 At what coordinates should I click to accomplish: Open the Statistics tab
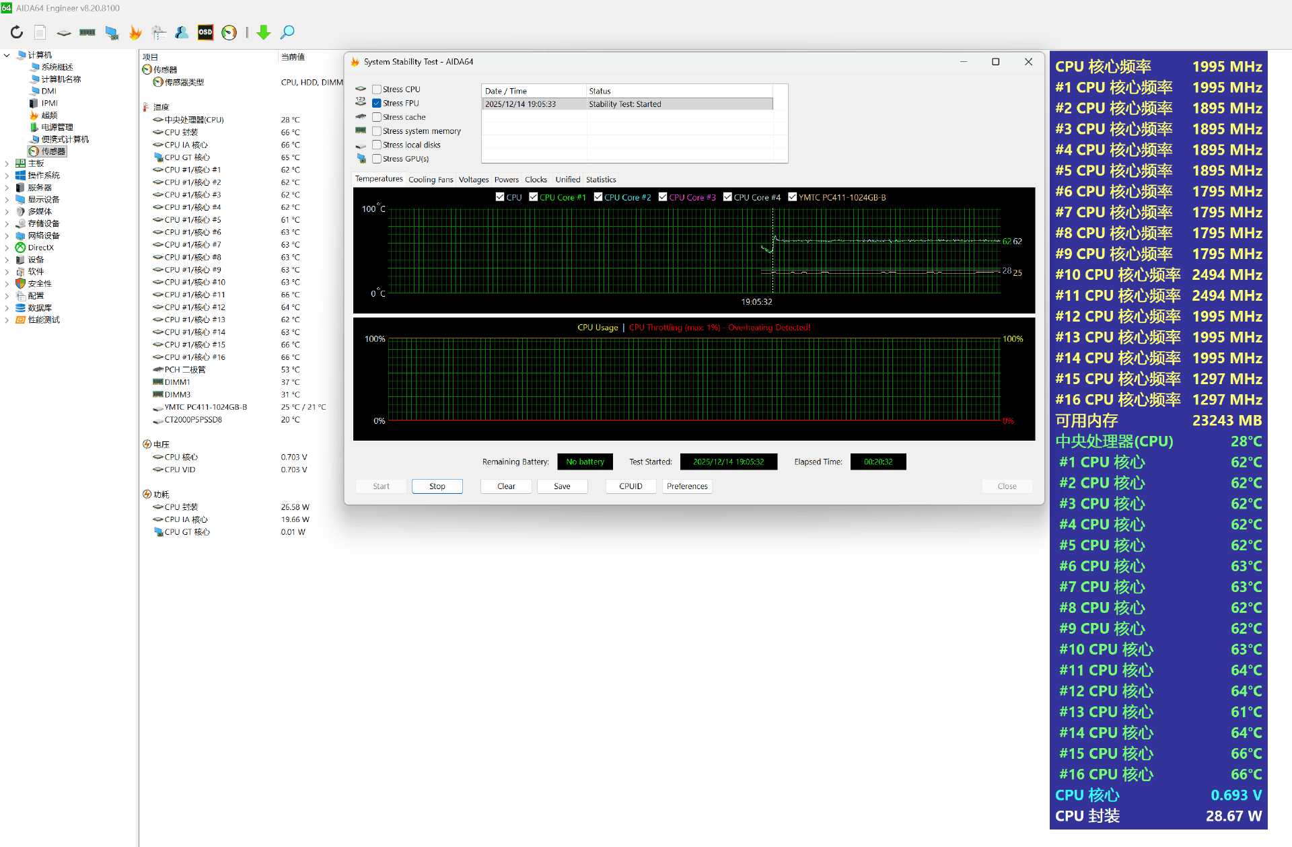(600, 180)
